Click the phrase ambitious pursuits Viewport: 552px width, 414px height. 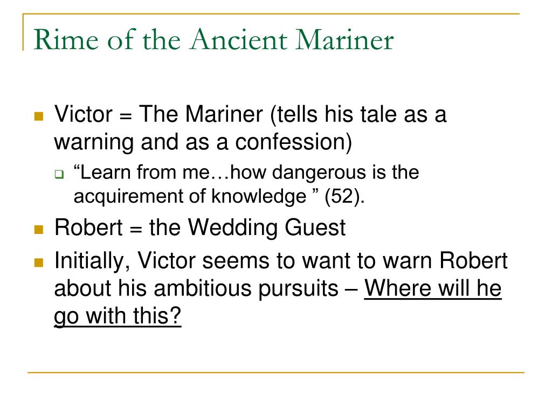point(246,288)
